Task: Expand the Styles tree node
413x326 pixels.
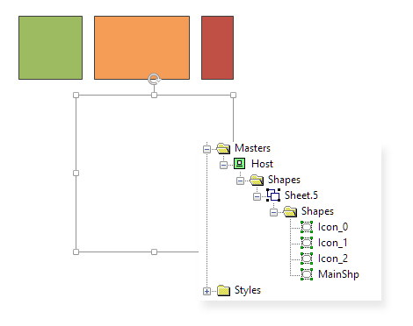Action: coord(206,291)
